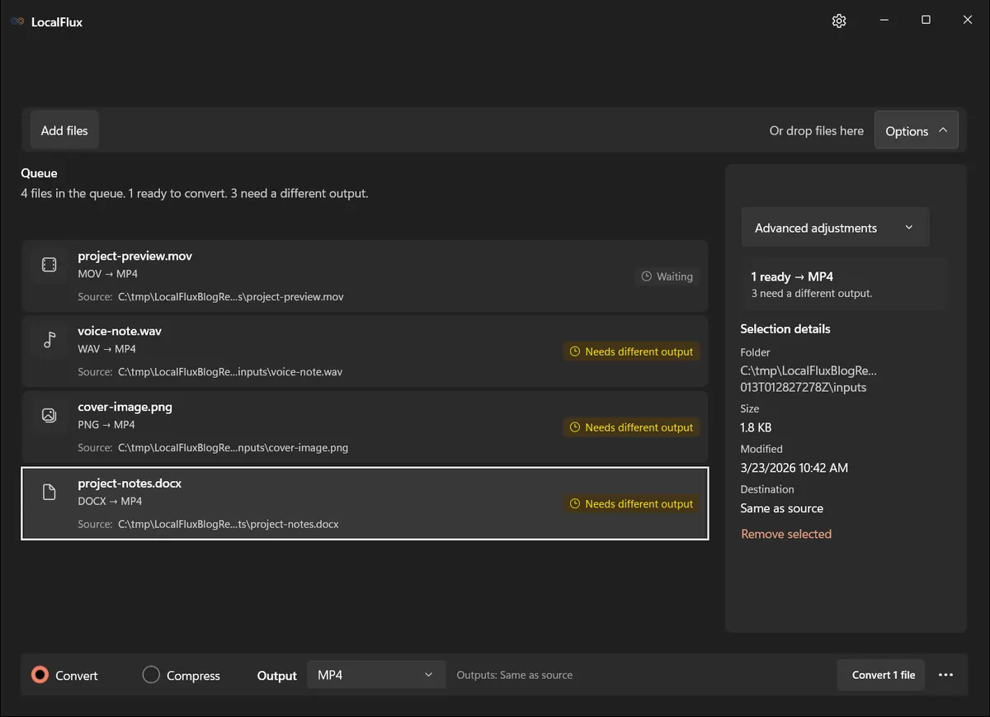
Task: Click the "DOCX → MP4" conversion label
Action: pyautogui.click(x=110, y=501)
